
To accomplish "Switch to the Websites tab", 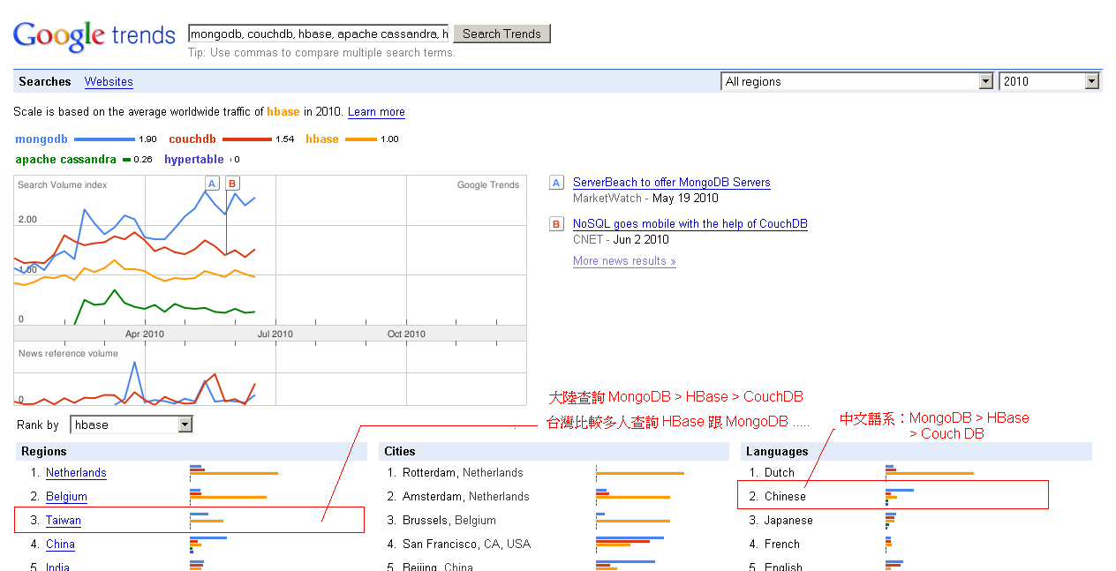I will [109, 81].
